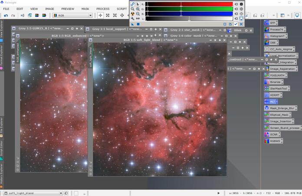Click the Redo arrow in the toolbar

[x=13, y=16]
